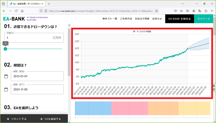216x123 pixels.
Task: Click the EAを追加する button
Action: coord(50,119)
